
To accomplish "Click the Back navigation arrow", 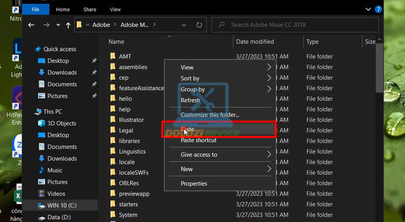I will click(x=32, y=25).
